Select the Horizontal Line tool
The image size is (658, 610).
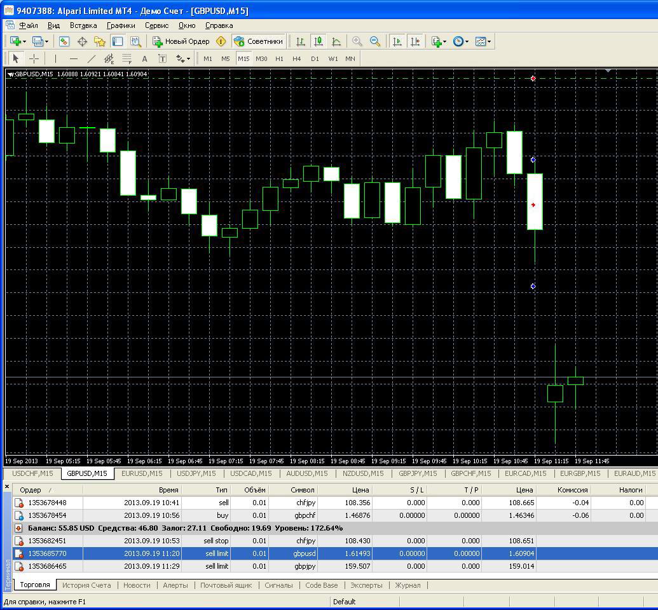point(74,58)
